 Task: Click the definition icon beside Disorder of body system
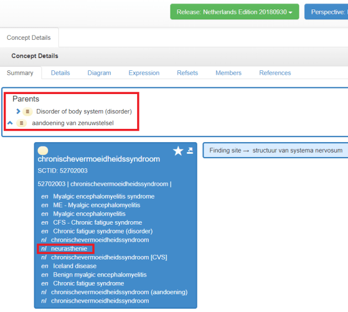click(x=28, y=112)
